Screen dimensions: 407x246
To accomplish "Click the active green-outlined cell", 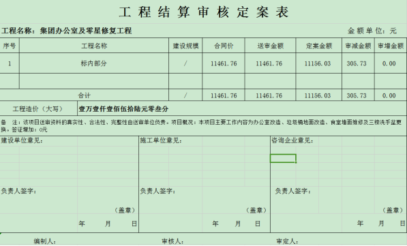I will coord(283,158).
